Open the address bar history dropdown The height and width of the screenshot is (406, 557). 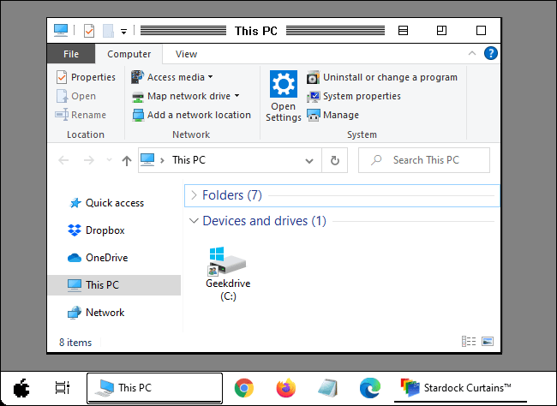pos(309,160)
